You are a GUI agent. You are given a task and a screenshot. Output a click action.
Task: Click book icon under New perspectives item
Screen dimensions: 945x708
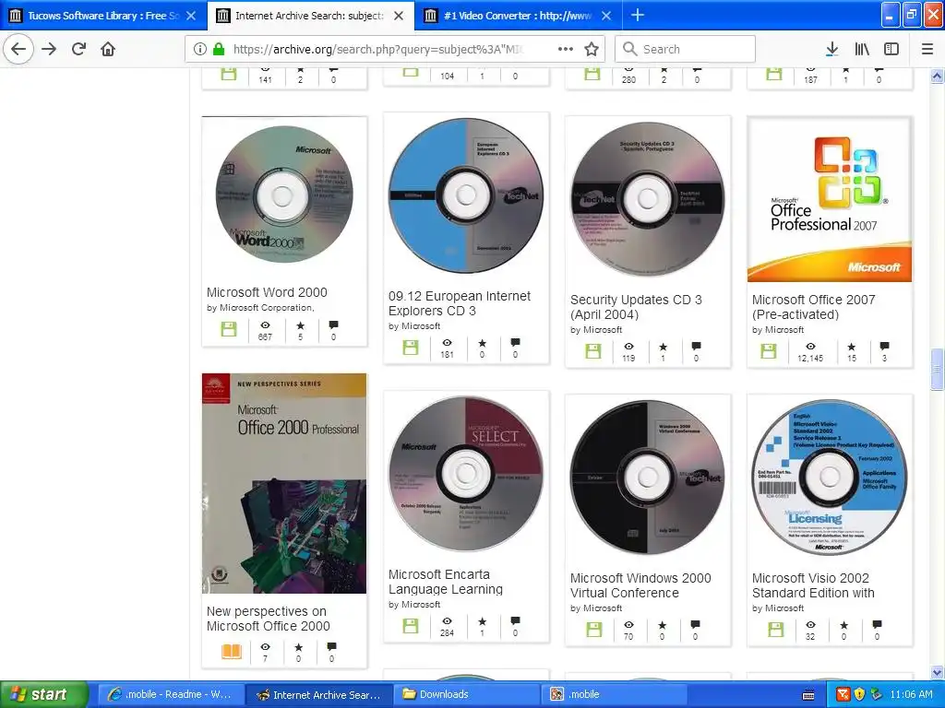[x=232, y=652]
